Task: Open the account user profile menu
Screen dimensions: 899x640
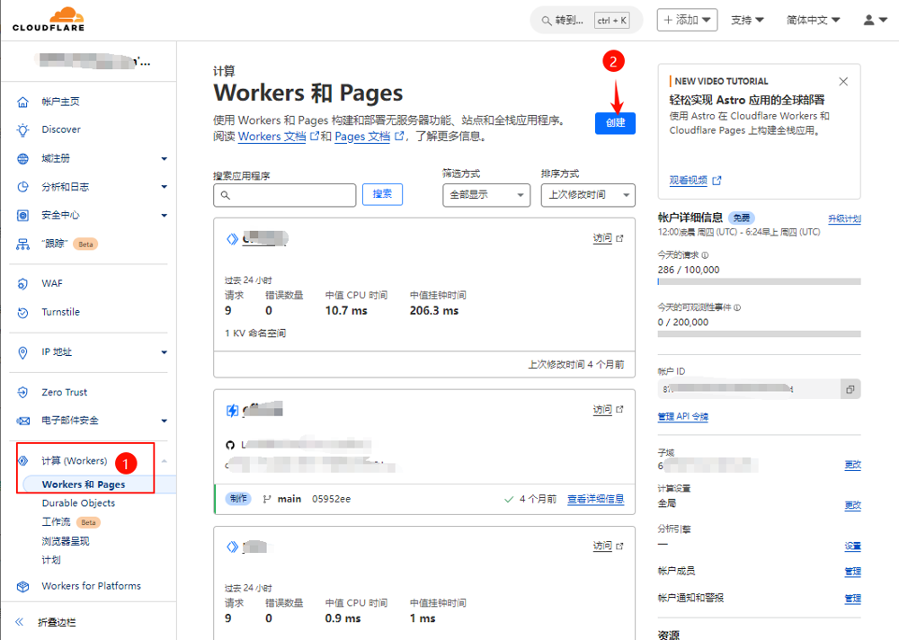Action: coord(874,20)
